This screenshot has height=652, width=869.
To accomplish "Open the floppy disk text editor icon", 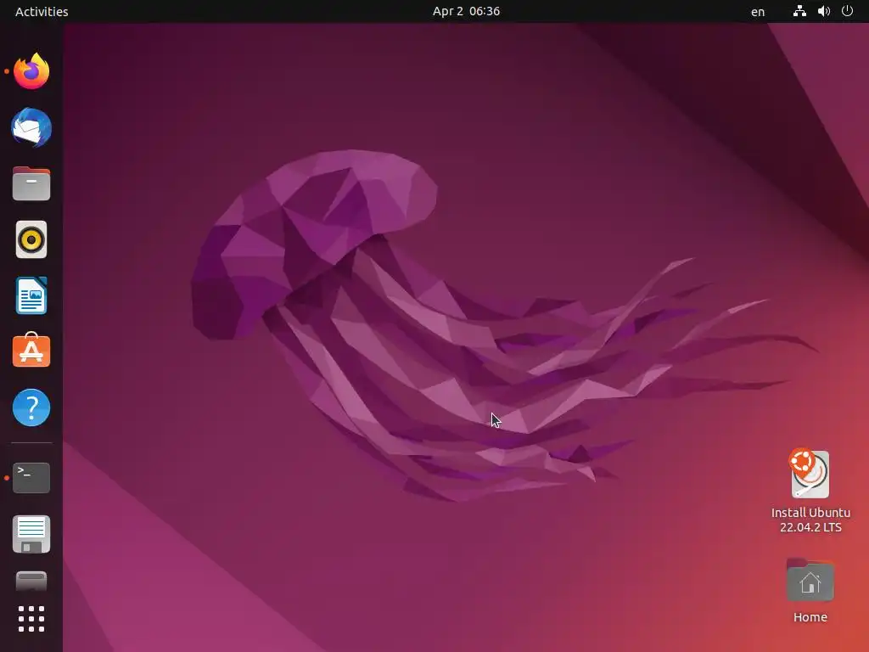I will pos(31,534).
